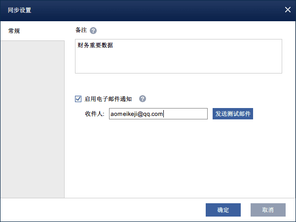The width and height of the screenshot is (296, 222).
Task: Click the 收件人 field label
Action: [94, 114]
